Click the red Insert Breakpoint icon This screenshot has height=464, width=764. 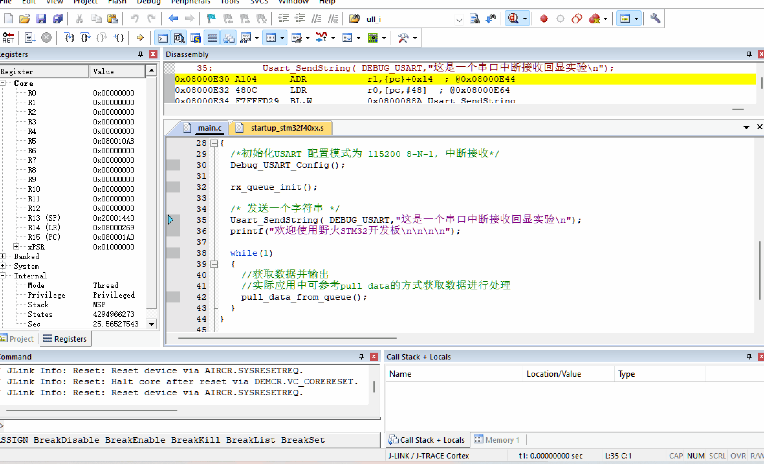544,19
